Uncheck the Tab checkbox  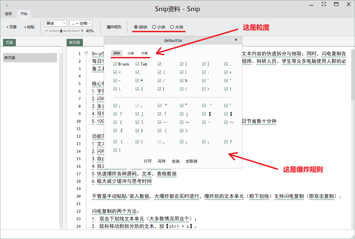(x=137, y=64)
